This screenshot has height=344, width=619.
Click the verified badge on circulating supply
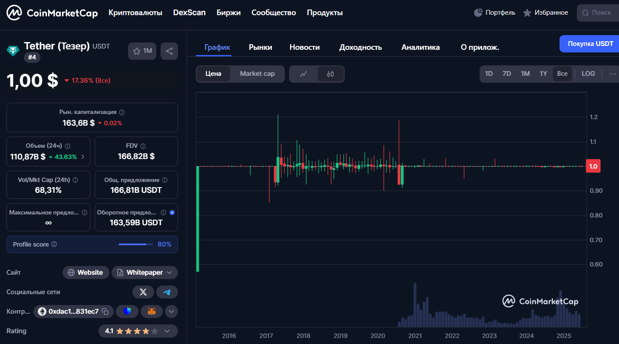[x=172, y=213]
